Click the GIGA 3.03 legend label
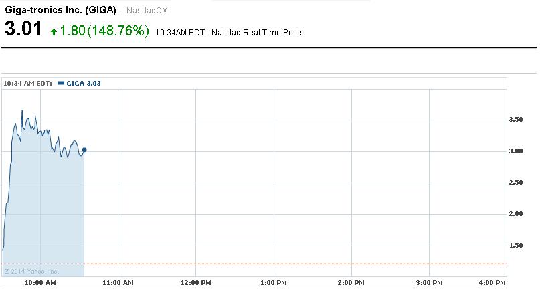The height and width of the screenshot is (289, 540). (84, 83)
